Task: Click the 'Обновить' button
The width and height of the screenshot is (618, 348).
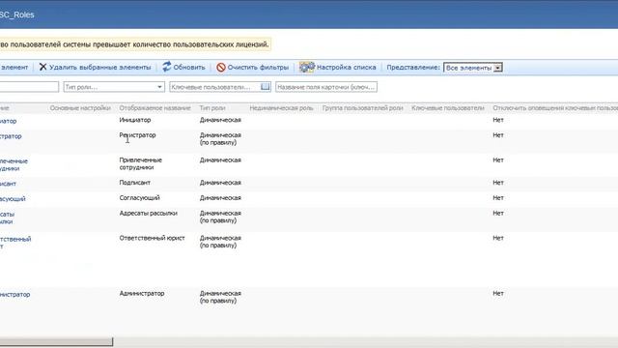Action: 184,67
